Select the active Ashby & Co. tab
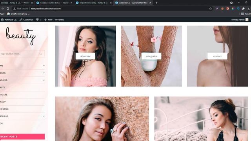The height and width of the screenshot is (141, 251). point(133,3)
